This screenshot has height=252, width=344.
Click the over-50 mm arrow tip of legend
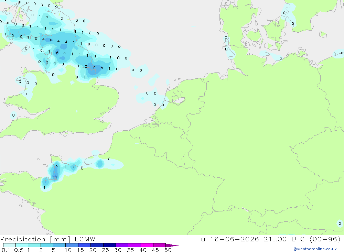point(172,245)
